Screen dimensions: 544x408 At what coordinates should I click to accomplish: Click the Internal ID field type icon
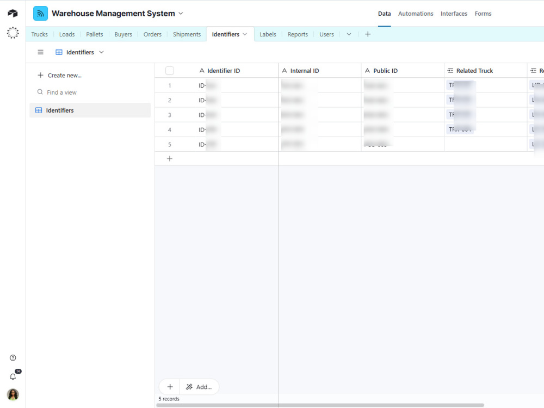285,70
